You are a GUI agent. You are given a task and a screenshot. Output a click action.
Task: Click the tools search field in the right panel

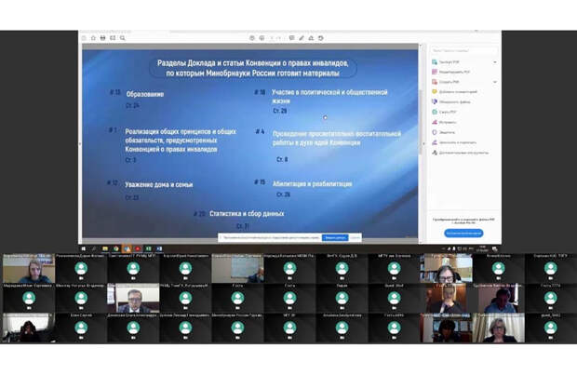click(464, 50)
